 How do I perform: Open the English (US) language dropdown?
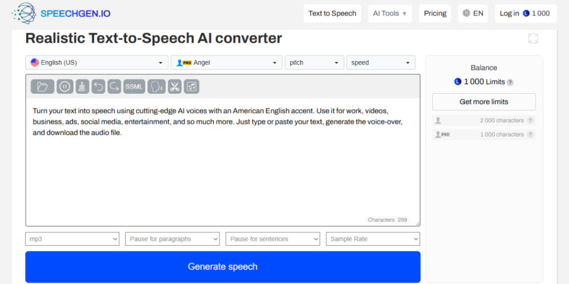click(97, 62)
